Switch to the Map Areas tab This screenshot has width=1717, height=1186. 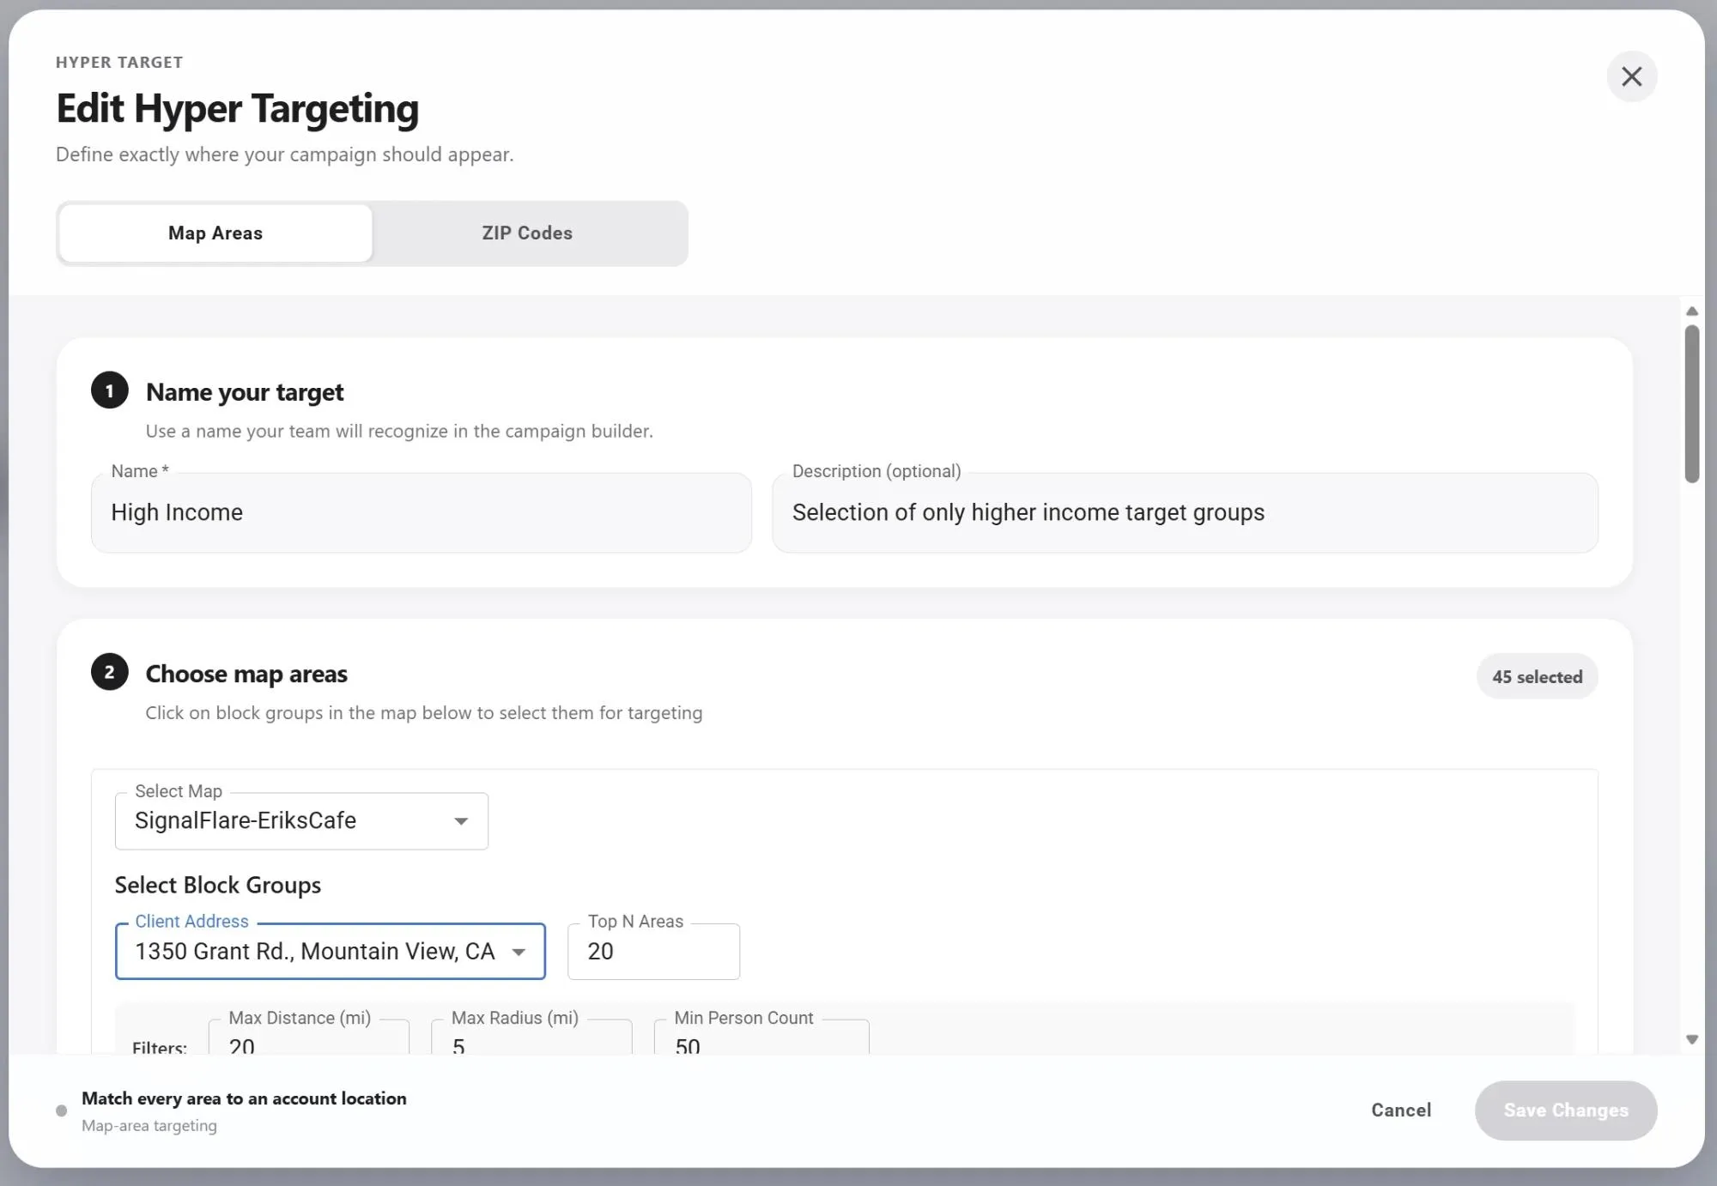tap(215, 233)
